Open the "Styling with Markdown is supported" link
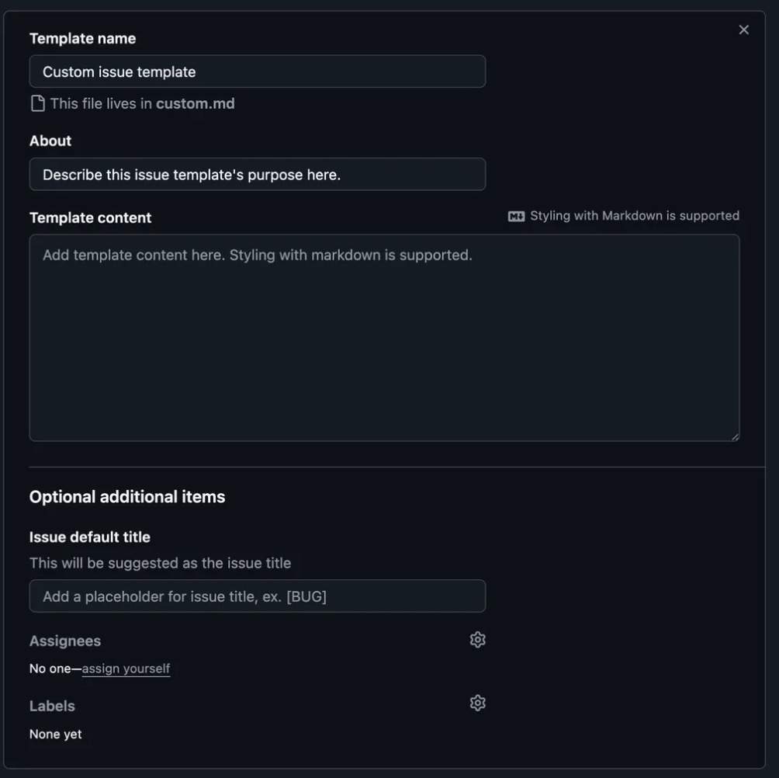This screenshot has width=779, height=778. click(634, 216)
